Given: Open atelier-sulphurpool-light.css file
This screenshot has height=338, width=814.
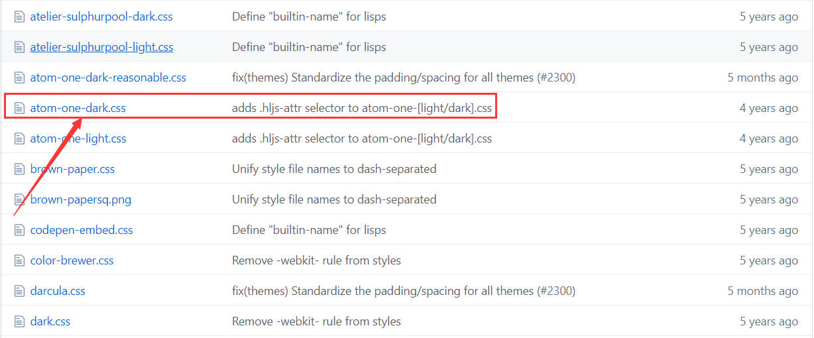Looking at the screenshot, I should (102, 47).
